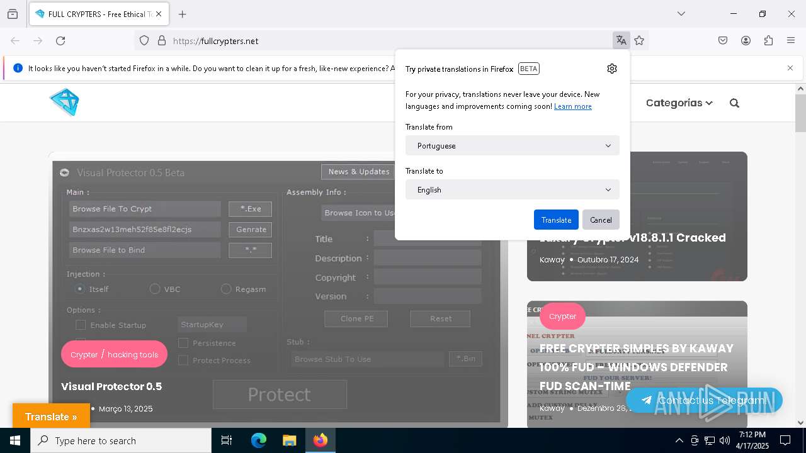The image size is (806, 453).
Task: Open the taskbar clock and date
Action: 752,440
